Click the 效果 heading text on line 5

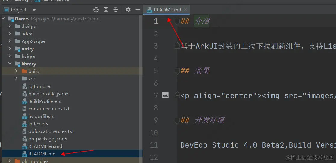pyautogui.click(x=202, y=71)
